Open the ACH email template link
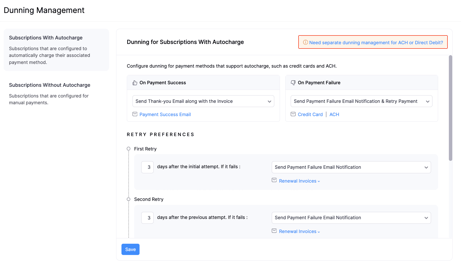The width and height of the screenshot is (461, 264). click(x=334, y=114)
